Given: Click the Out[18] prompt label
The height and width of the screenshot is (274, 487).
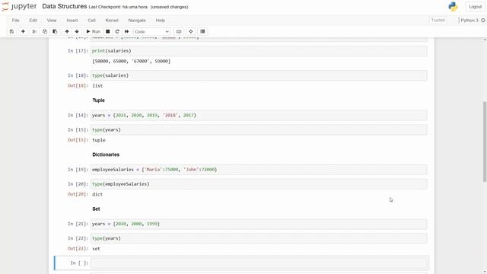Looking at the screenshot, I should tap(78, 86).
